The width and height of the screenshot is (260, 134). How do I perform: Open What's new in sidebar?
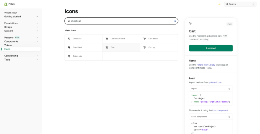[10, 13]
